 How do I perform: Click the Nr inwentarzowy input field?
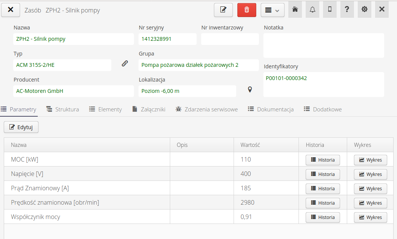229,39
